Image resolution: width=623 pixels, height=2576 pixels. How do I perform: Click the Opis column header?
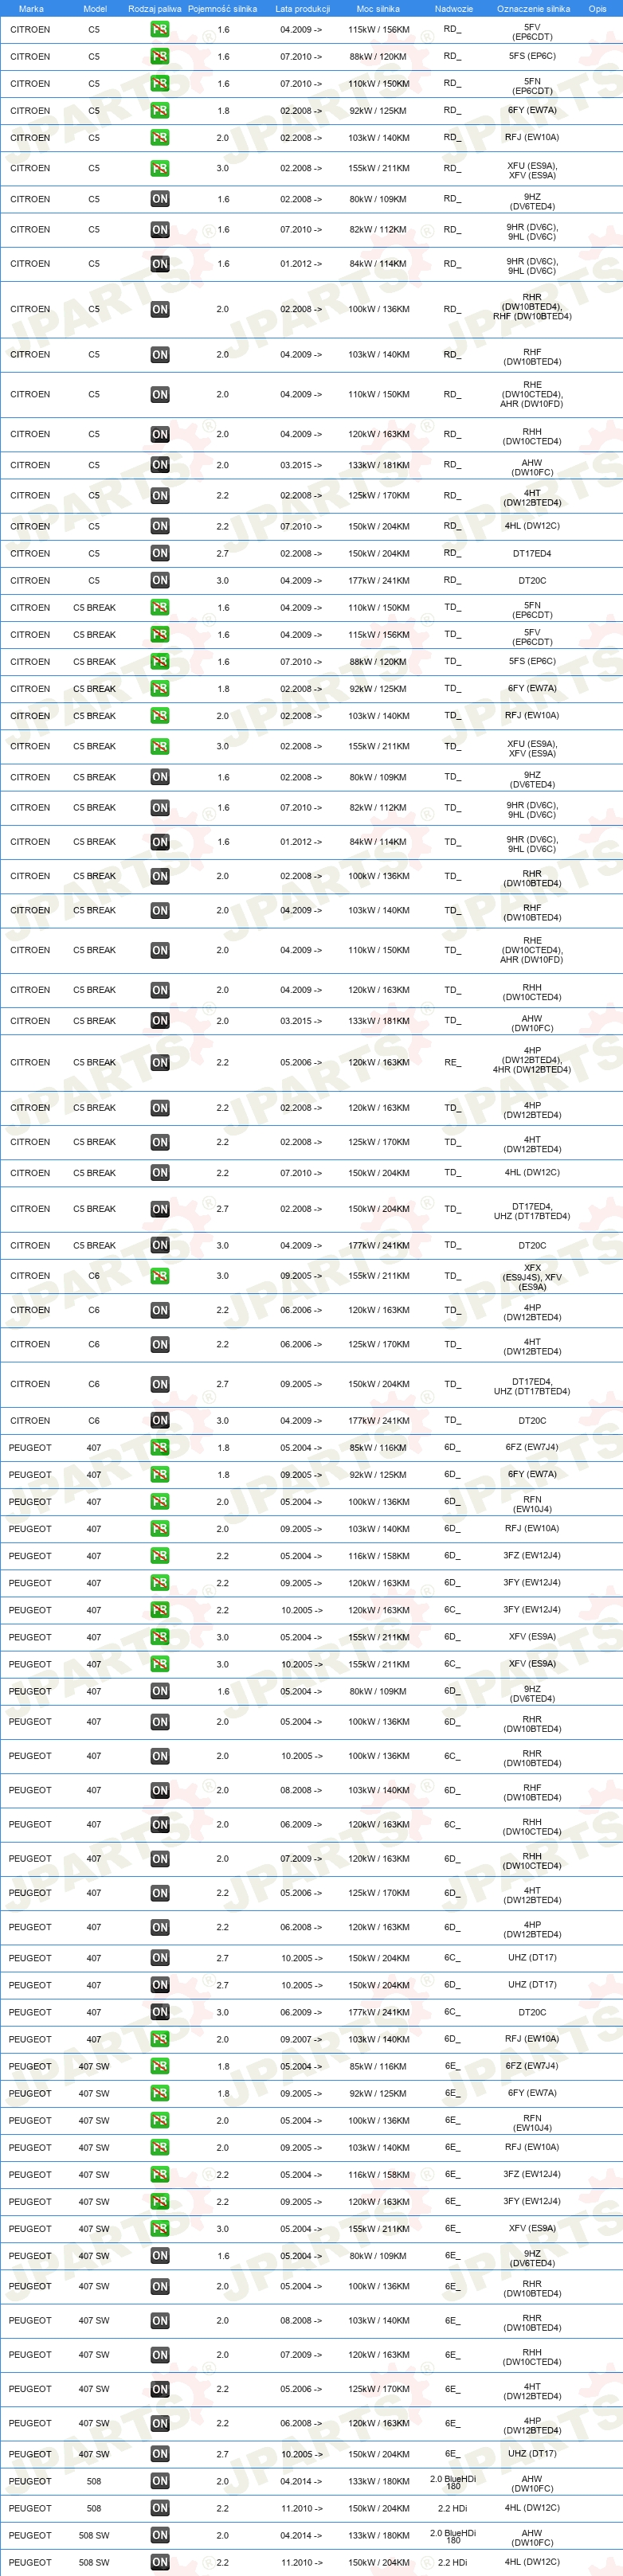(x=597, y=8)
